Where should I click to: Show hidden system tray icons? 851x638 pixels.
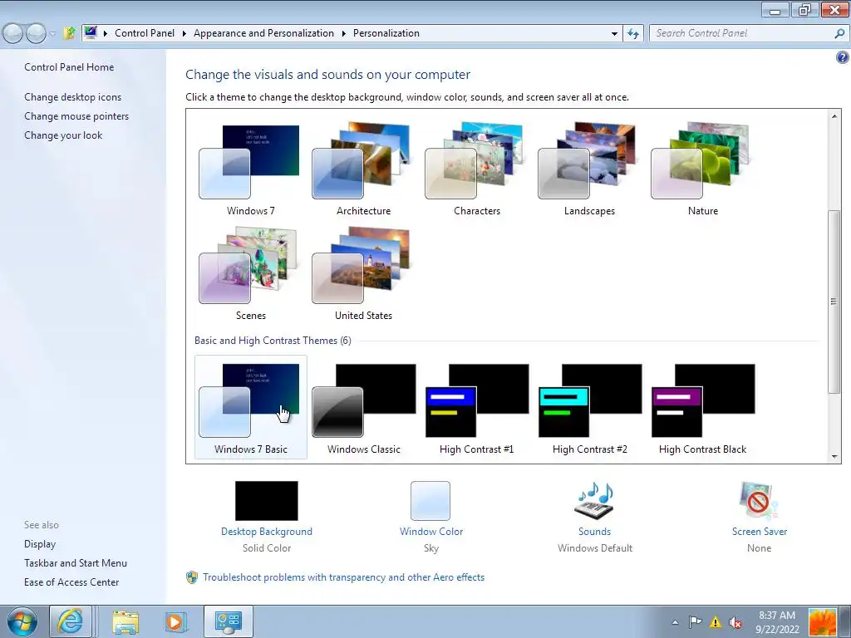click(x=675, y=622)
